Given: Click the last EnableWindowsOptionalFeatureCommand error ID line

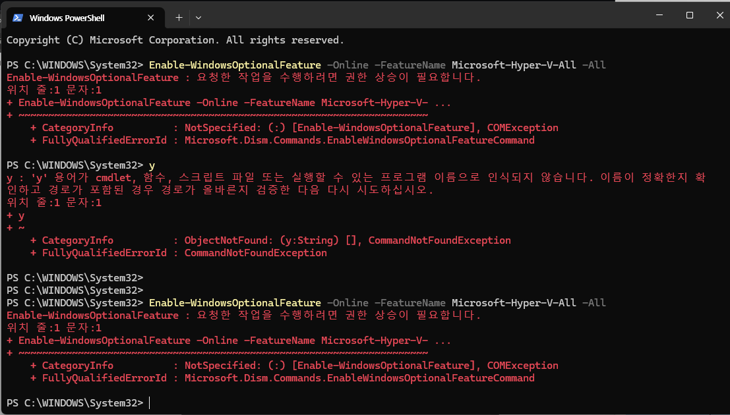Looking at the screenshot, I should point(283,377).
